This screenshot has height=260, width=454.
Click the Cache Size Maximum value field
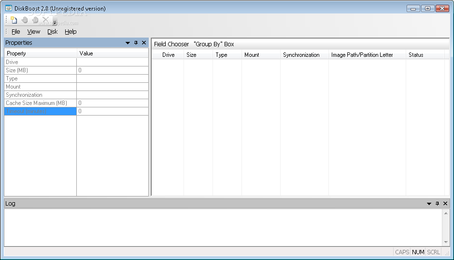click(x=113, y=103)
